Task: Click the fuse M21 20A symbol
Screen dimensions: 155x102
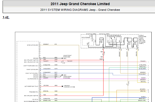Action: point(133,43)
